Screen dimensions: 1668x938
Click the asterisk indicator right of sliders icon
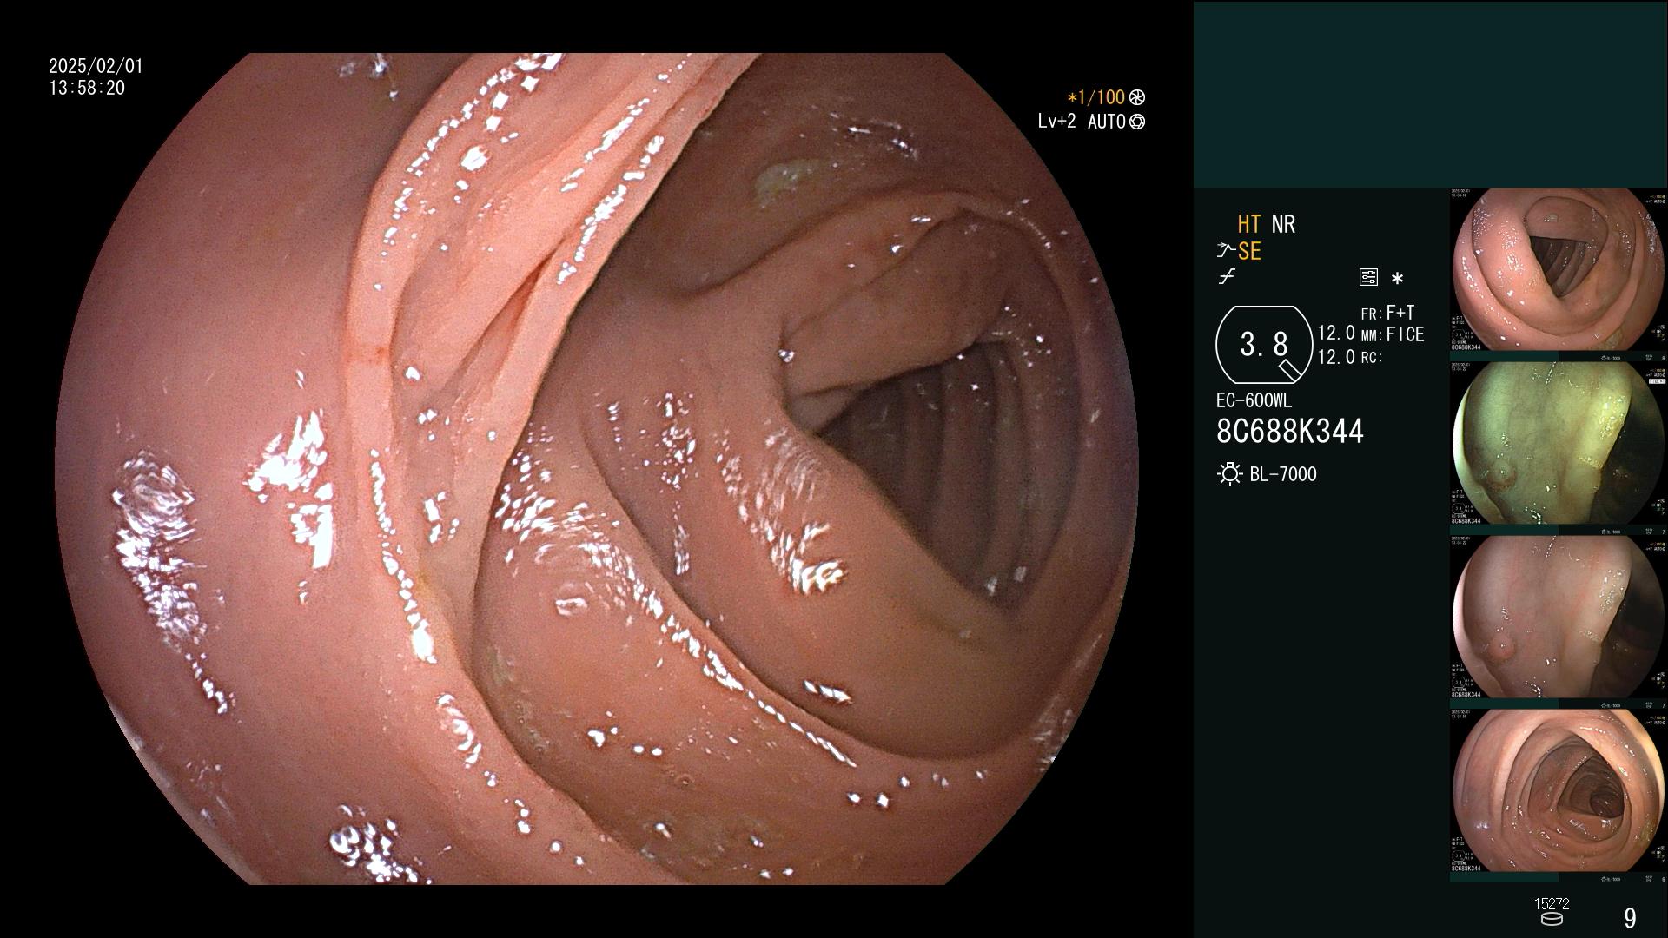point(1397,279)
